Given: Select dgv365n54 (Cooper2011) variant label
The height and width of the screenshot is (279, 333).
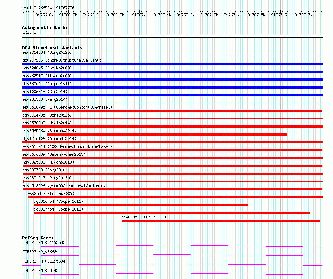Looking at the screenshot, I should click(47, 84).
